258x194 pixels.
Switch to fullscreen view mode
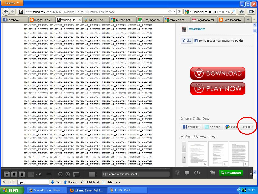point(76,174)
